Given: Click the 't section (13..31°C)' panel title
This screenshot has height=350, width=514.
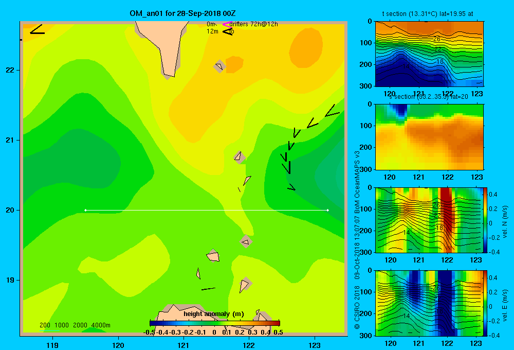Looking at the screenshot, I should click(x=428, y=14).
